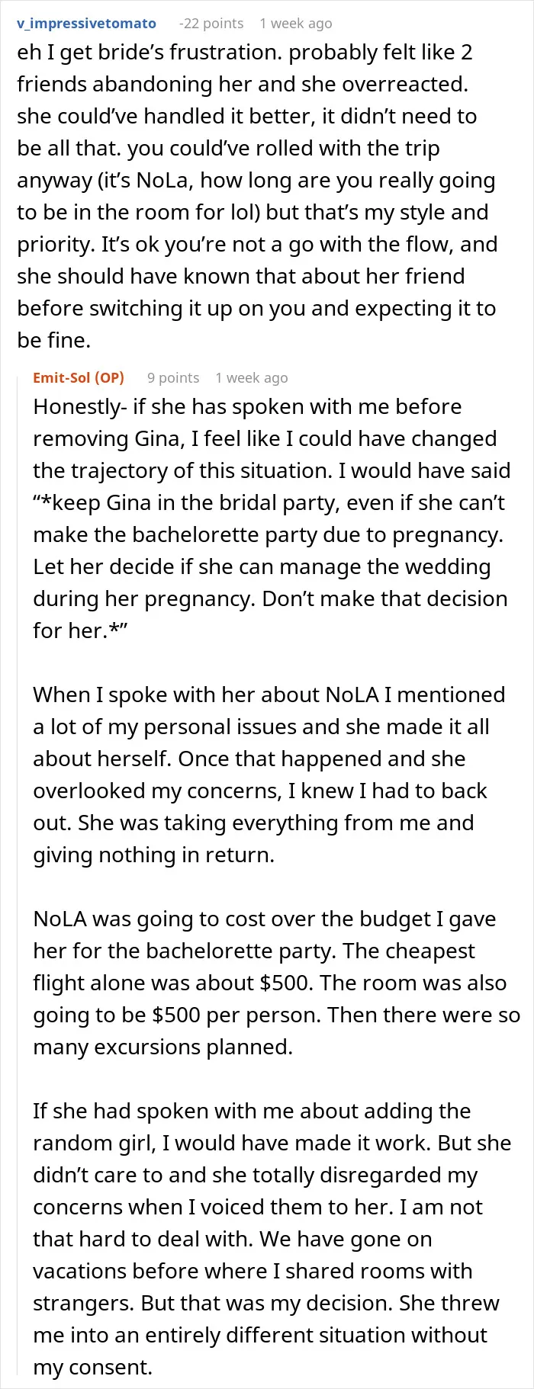Click the paragraph starting 'Honestly- if she has spoken'
Screen dimensions: 534x1389
tap(272, 518)
